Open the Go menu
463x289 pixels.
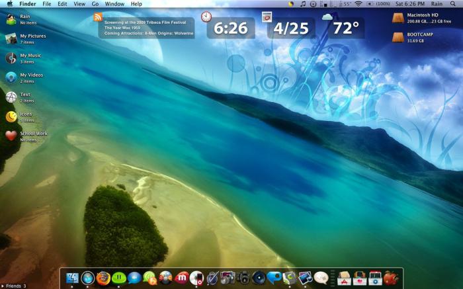pyautogui.click(x=95, y=4)
